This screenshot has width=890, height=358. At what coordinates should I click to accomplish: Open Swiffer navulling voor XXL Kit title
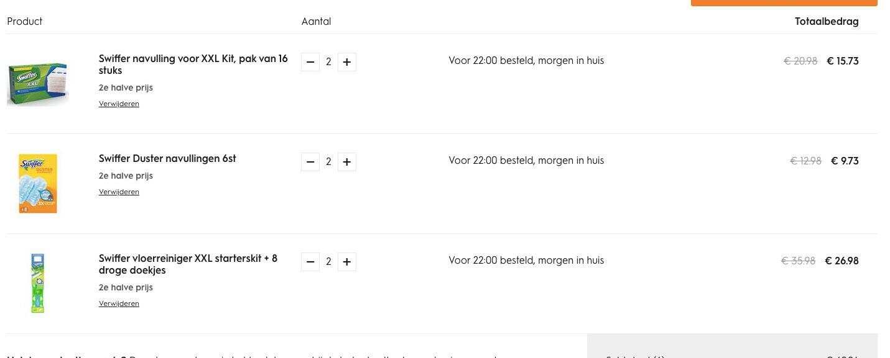(193, 65)
